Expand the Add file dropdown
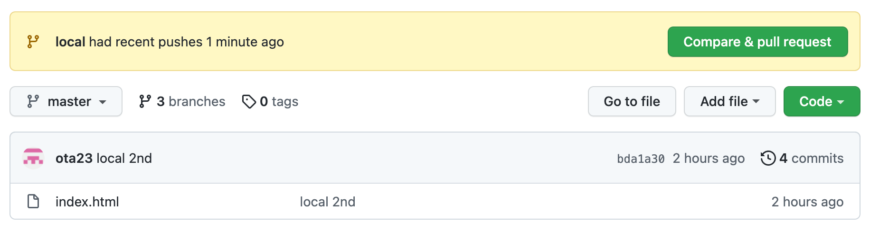Screen dimensions: 870x231 (x=729, y=101)
